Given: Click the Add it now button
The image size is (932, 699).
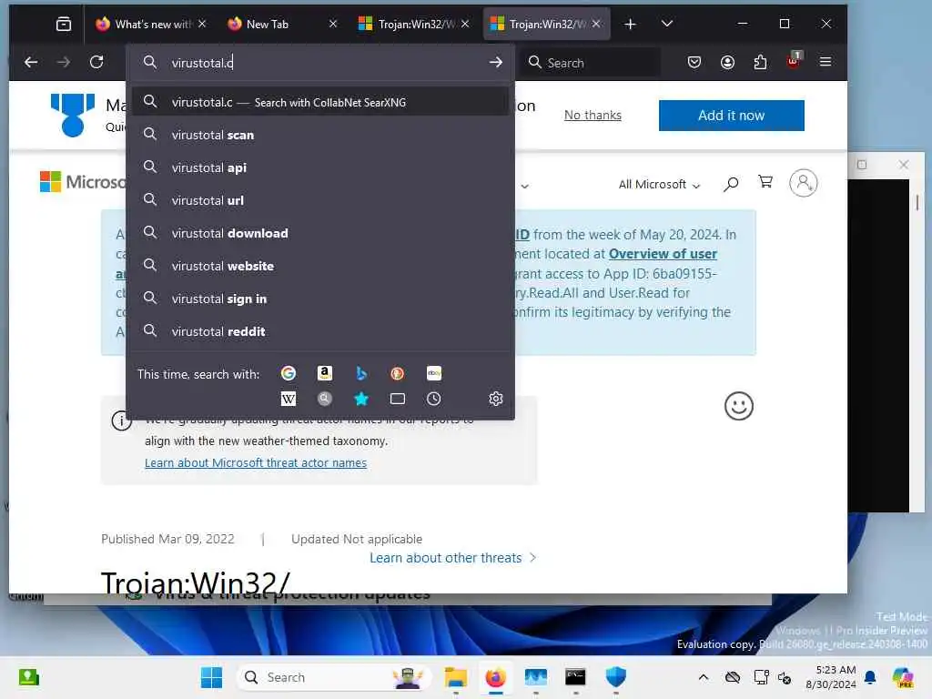Looking at the screenshot, I should [x=731, y=116].
